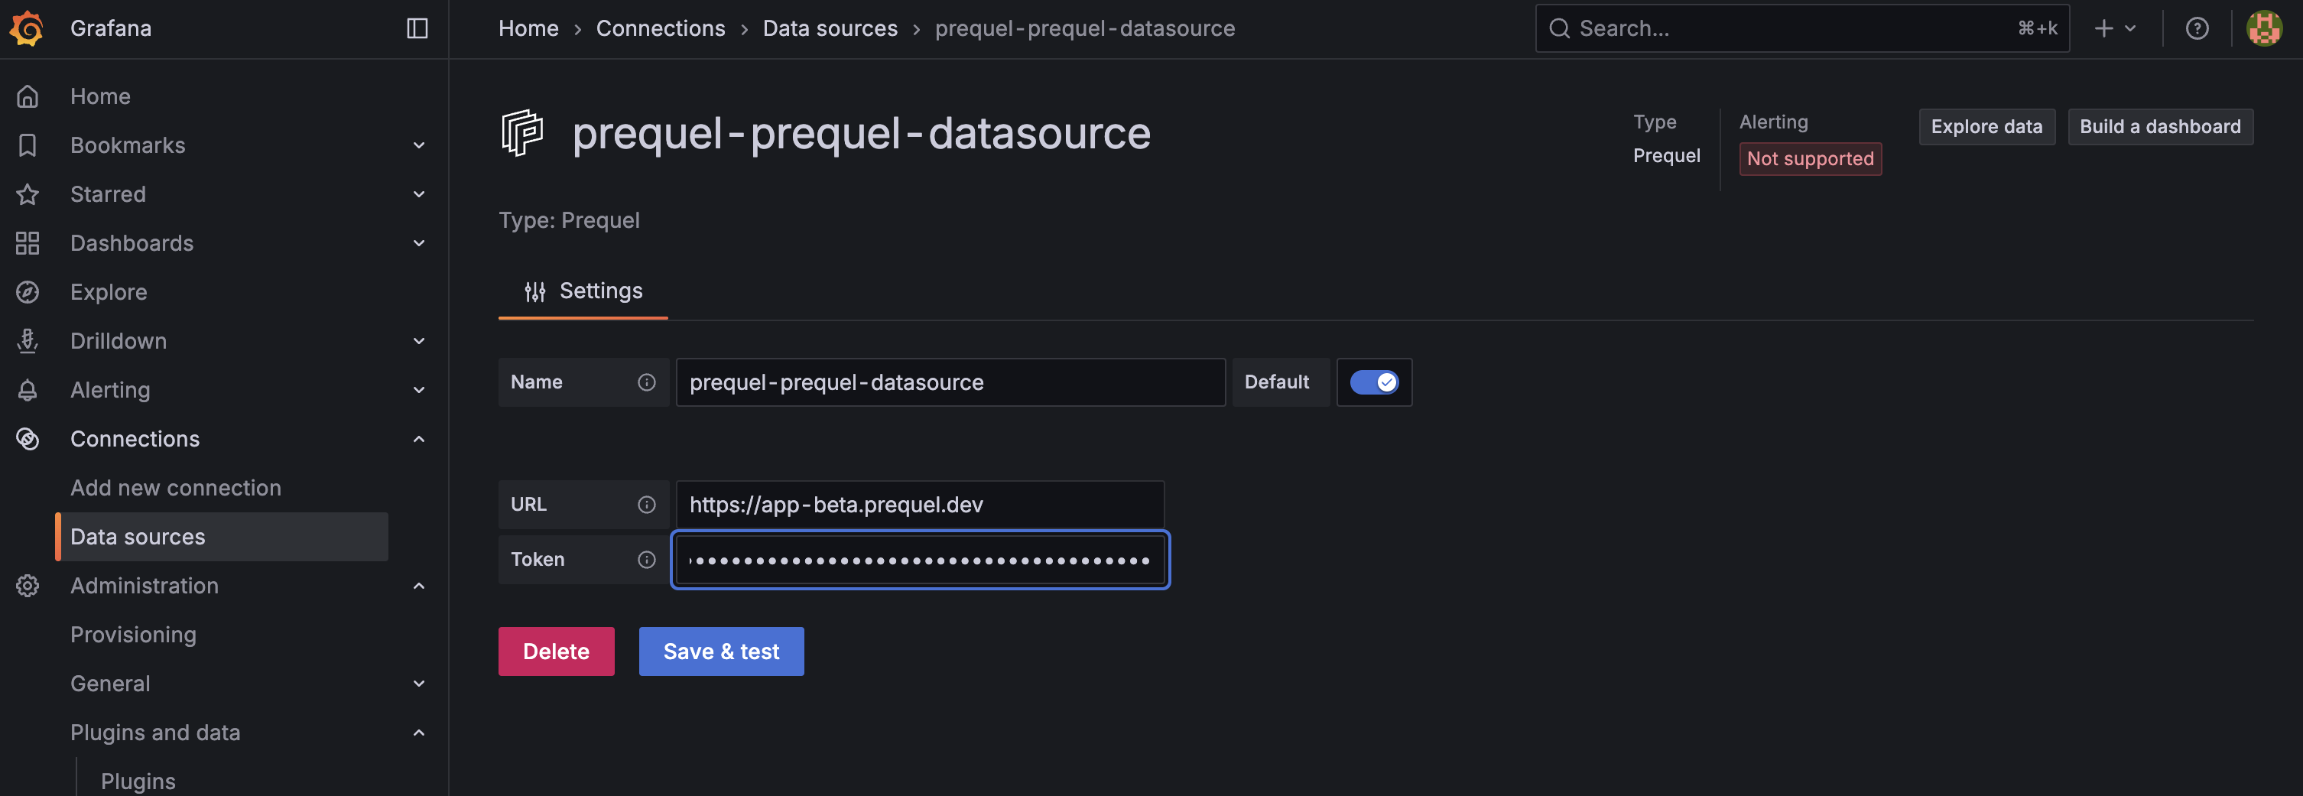
Task: Click the Home house icon in sidebar
Action: (28, 96)
